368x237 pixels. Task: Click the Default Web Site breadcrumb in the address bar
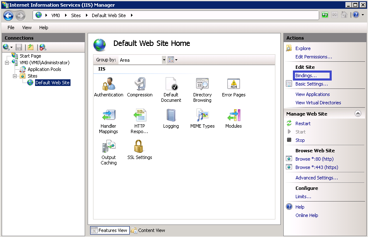point(108,15)
